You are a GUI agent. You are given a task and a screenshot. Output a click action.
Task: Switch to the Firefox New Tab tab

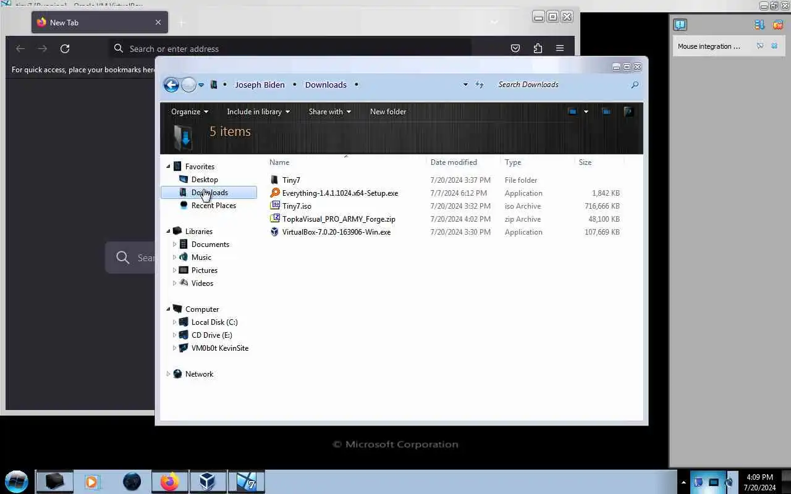(x=99, y=22)
